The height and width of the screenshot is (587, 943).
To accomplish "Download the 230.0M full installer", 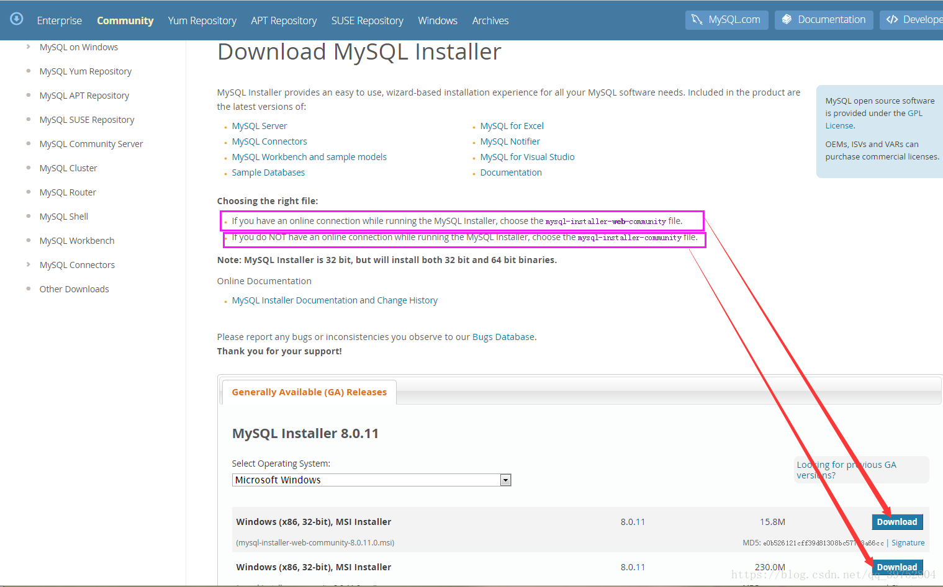I will (x=896, y=567).
